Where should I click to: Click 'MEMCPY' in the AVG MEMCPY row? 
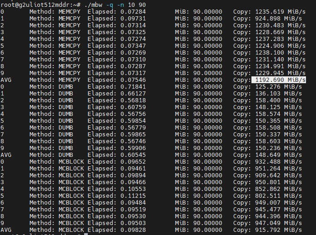pyautogui.click(x=69, y=80)
